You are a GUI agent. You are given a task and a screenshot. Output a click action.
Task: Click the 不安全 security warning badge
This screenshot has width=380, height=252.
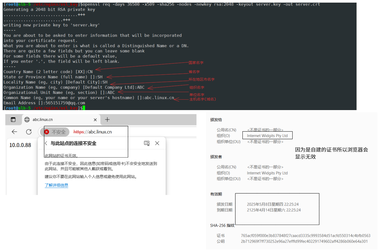point(55,132)
